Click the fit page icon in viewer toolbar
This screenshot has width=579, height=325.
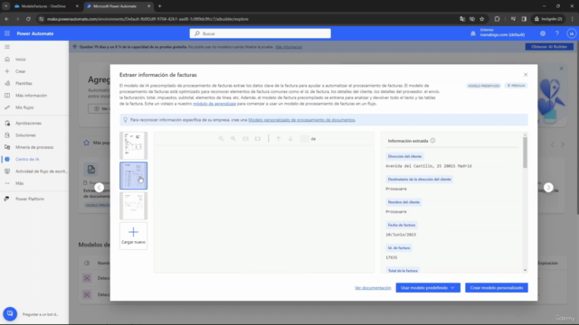click(258, 139)
